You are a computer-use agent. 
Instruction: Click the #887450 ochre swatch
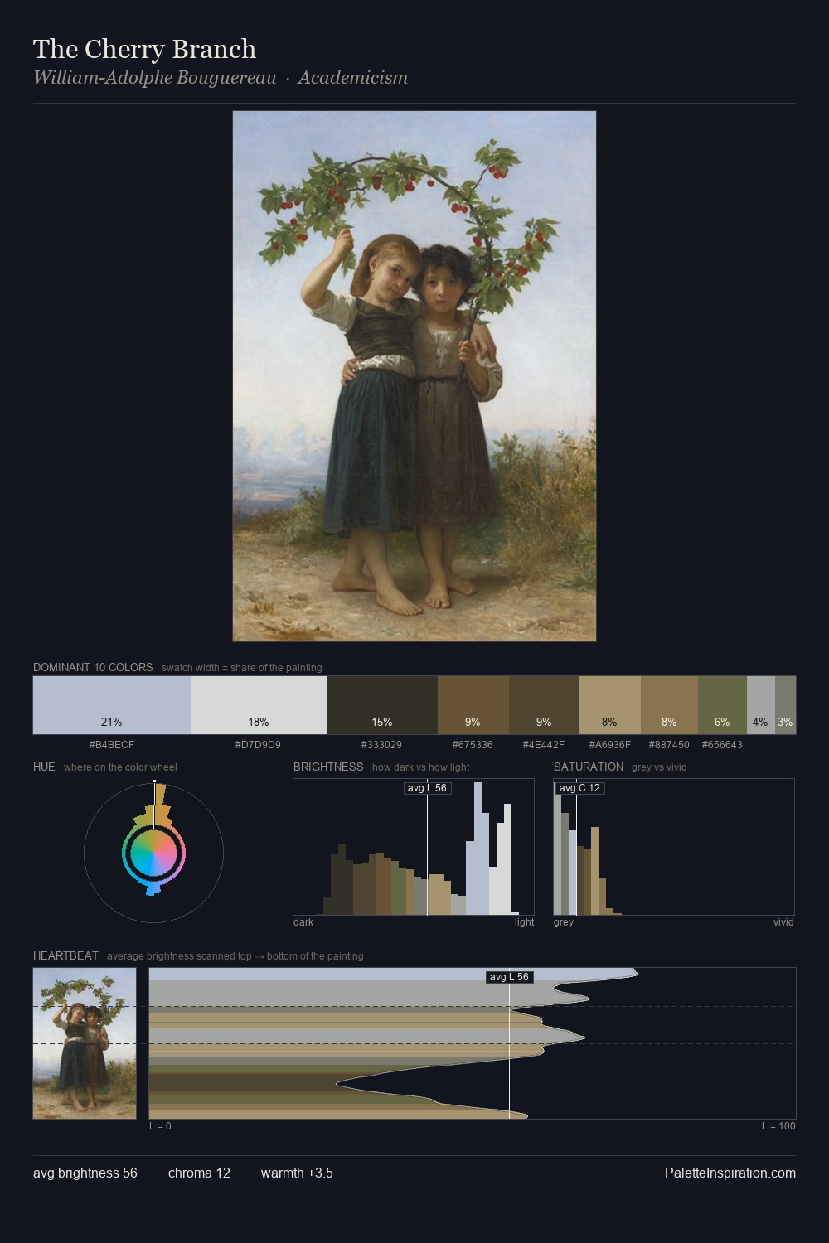tap(670, 705)
